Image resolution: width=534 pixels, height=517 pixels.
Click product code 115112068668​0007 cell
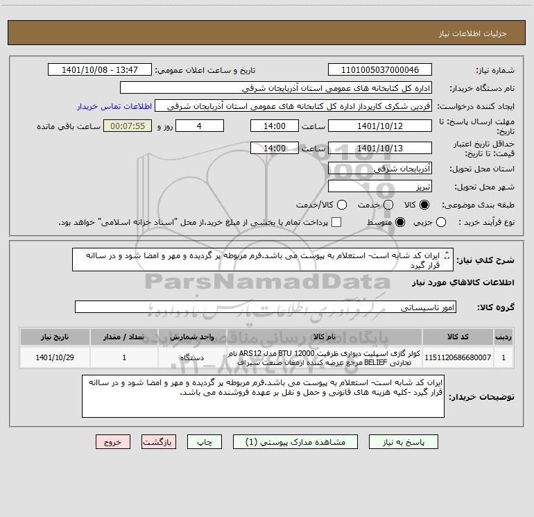tap(458, 357)
